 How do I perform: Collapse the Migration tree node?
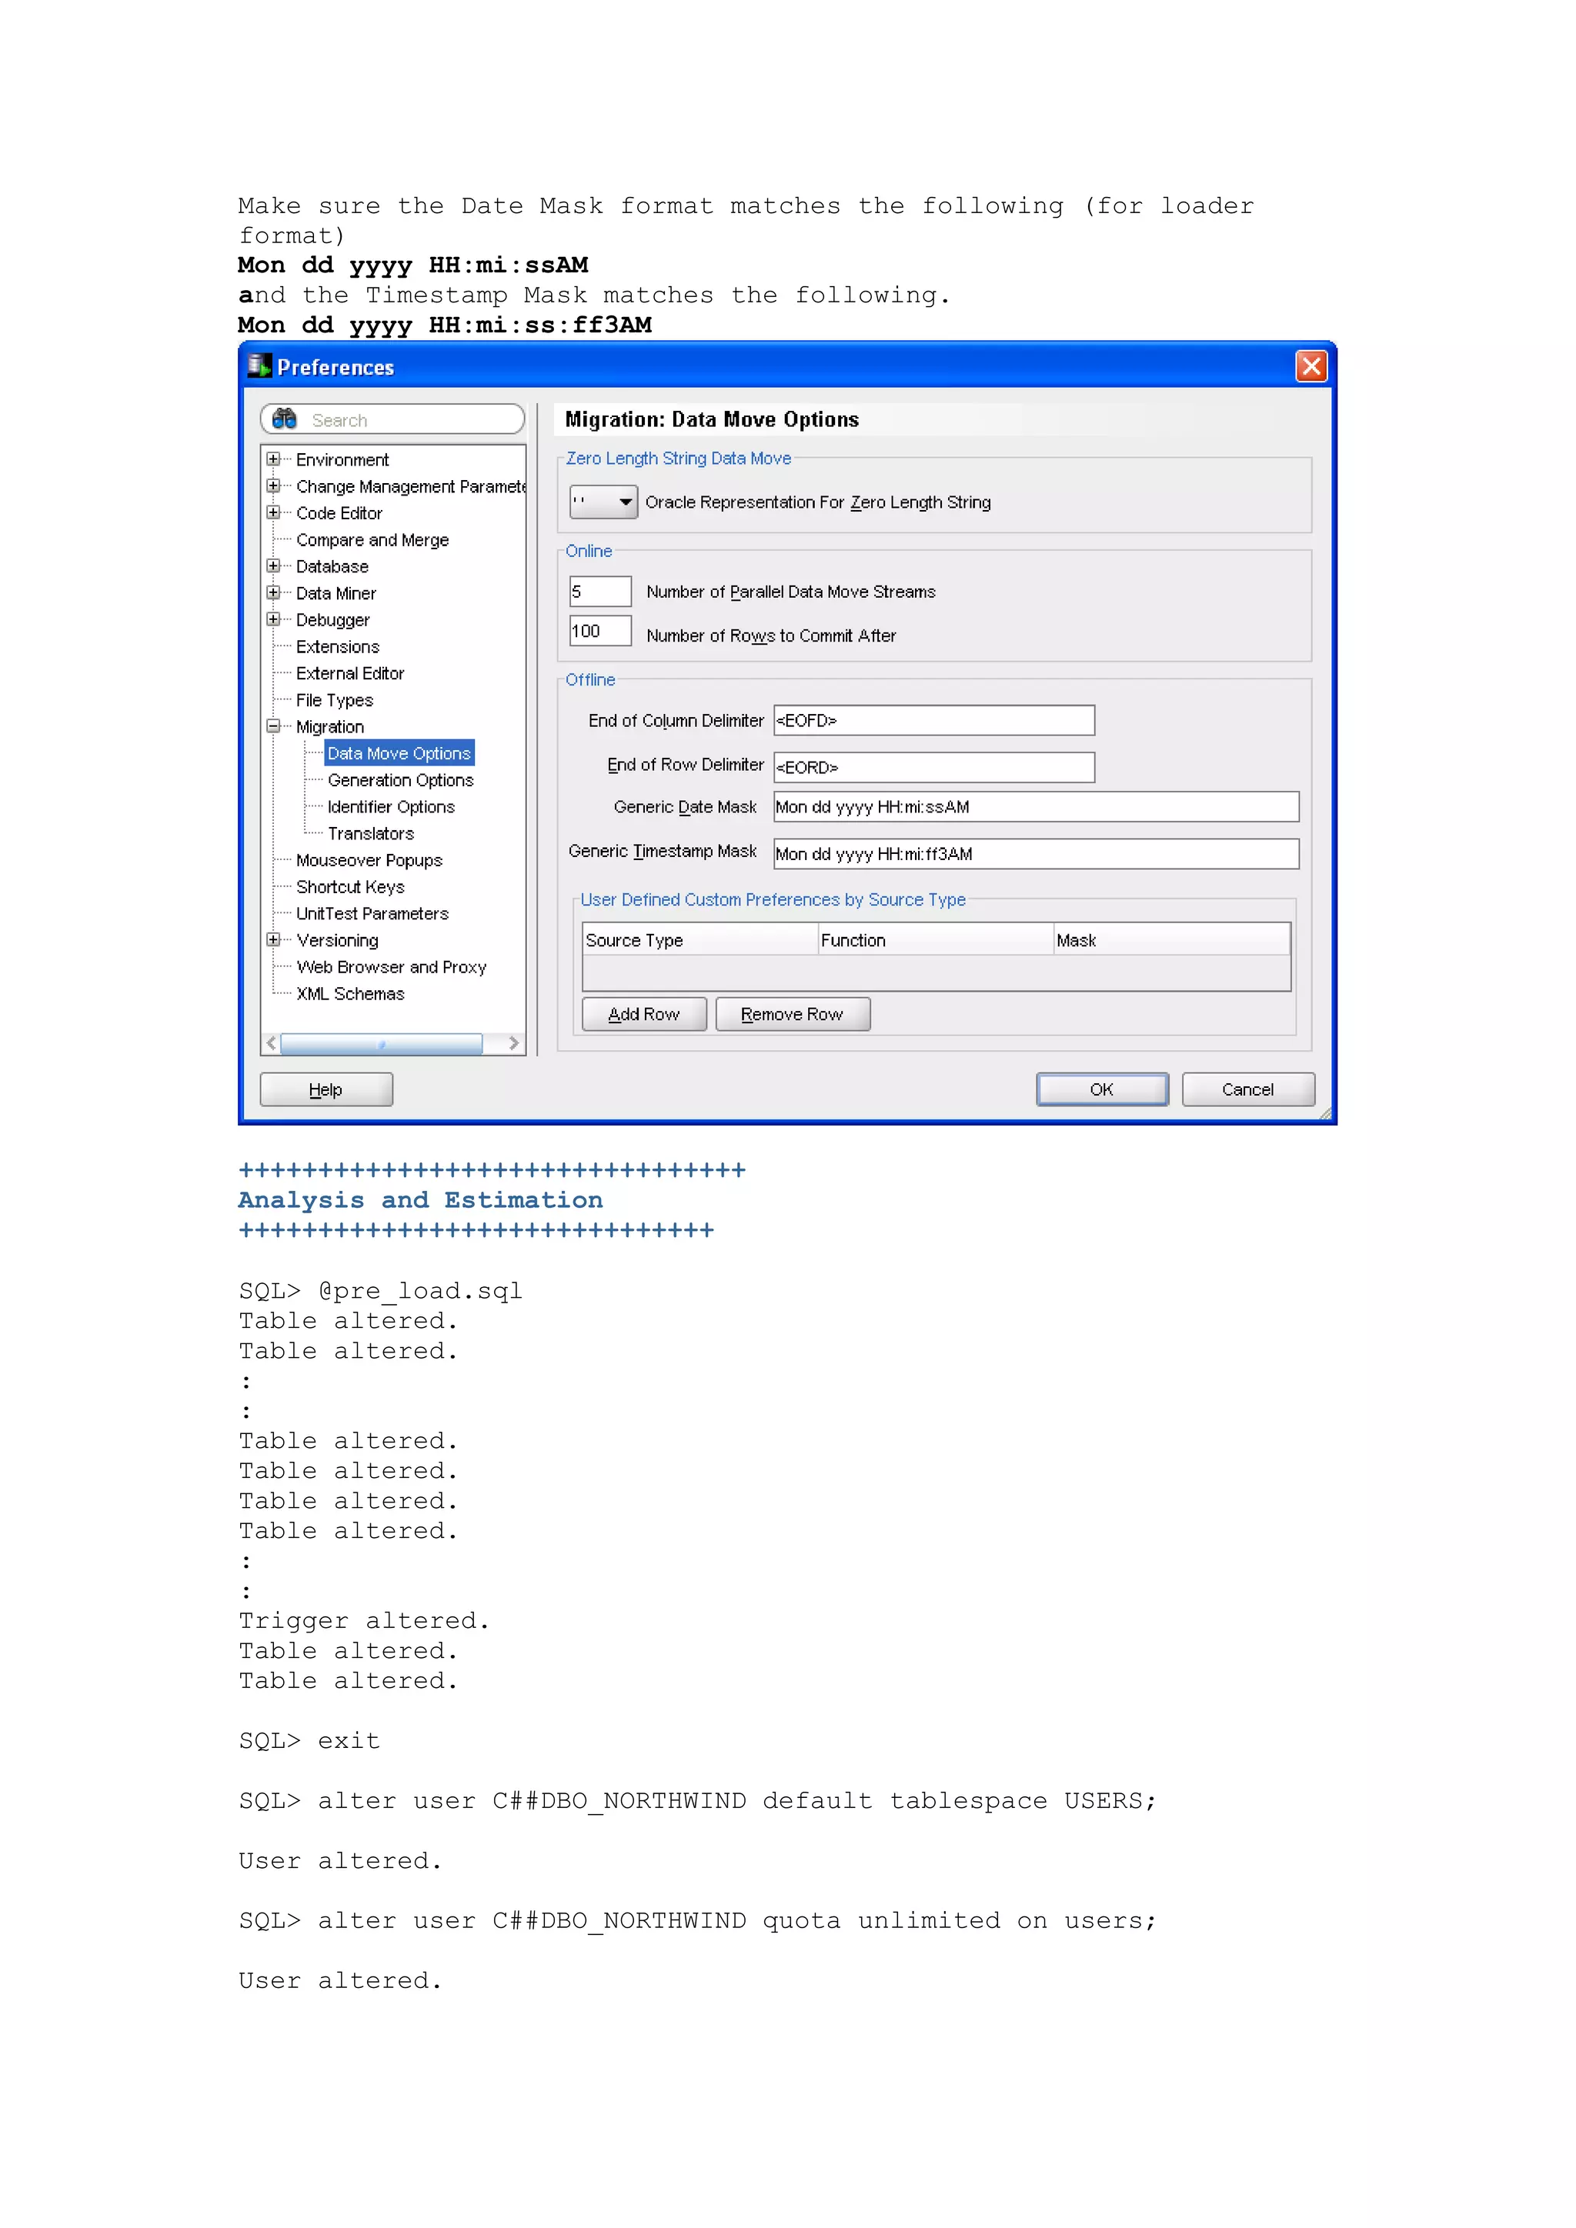(274, 725)
